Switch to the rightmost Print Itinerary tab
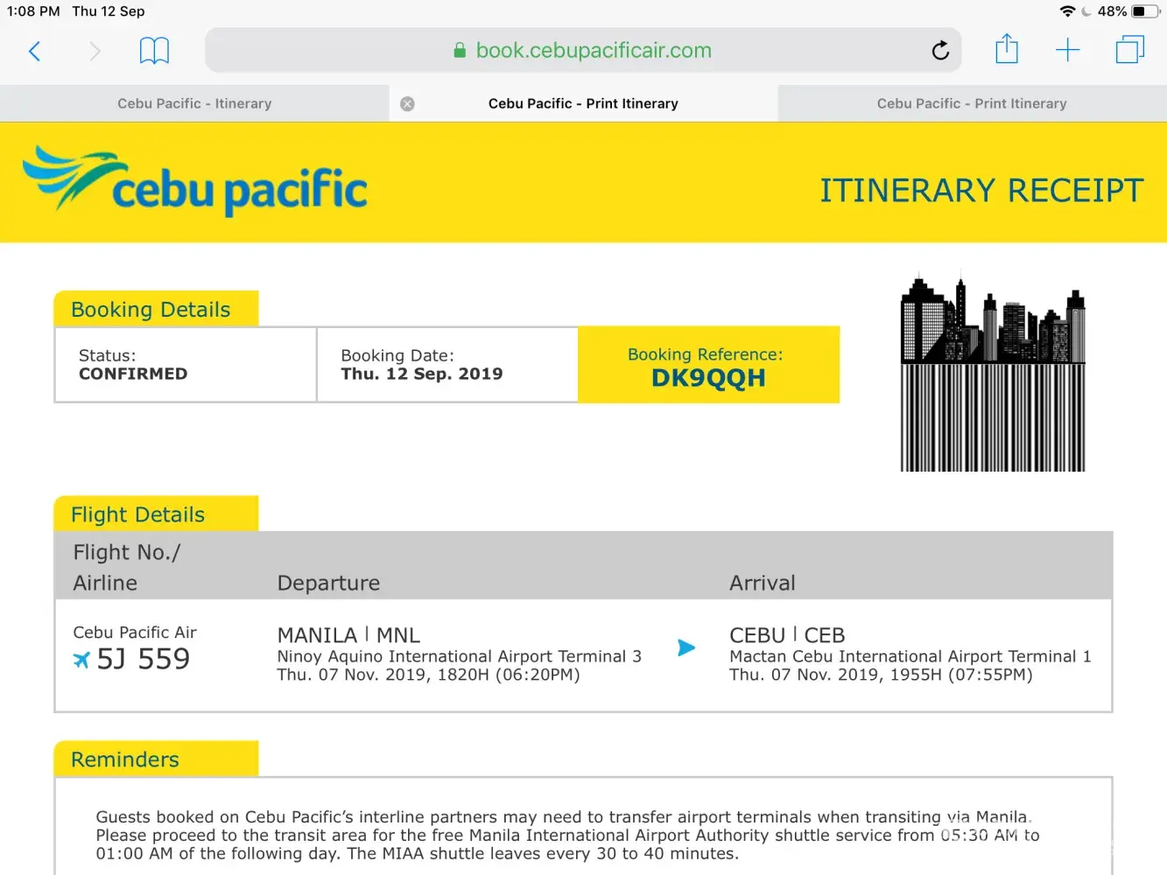1167x875 pixels. tap(972, 103)
